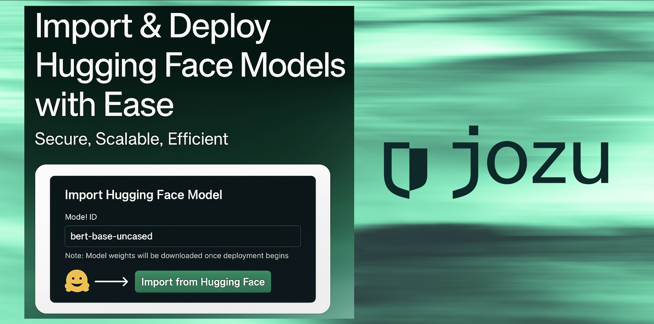The image size is (654, 324).
Task: Click the filled right half of the shield
Action: 418,168
